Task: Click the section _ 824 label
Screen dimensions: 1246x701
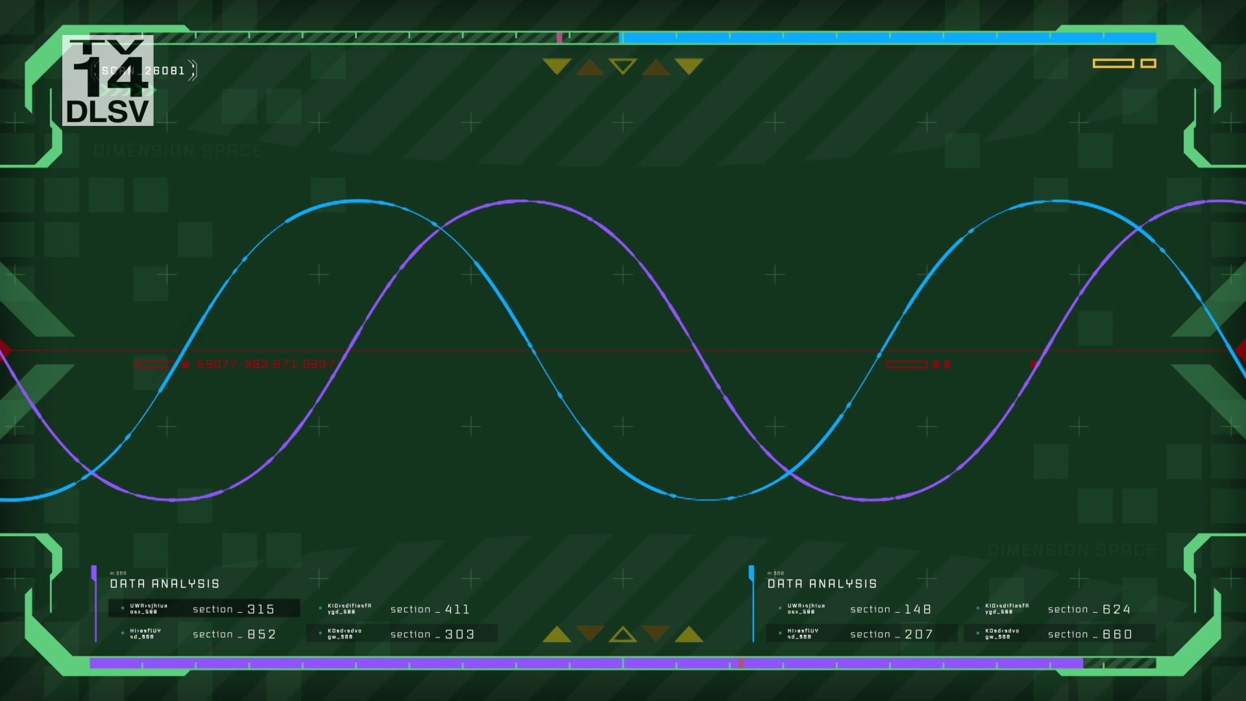Action: (1089, 609)
